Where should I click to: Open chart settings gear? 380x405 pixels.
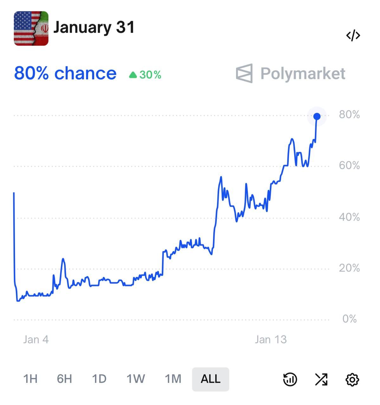352,379
